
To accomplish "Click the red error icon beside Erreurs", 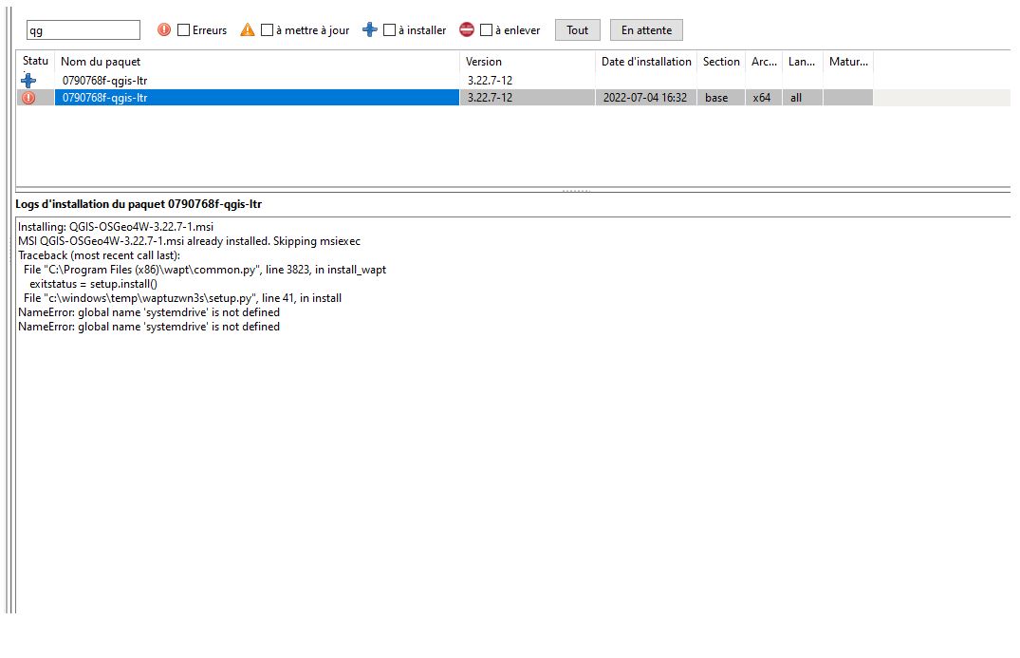I will click(164, 29).
